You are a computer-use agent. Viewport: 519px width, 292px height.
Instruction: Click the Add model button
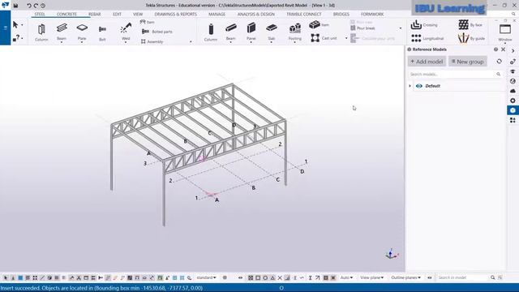[x=427, y=62]
